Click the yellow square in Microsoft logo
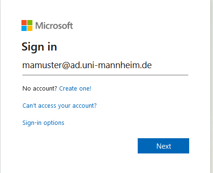213x173 pixels. coord(30,28)
